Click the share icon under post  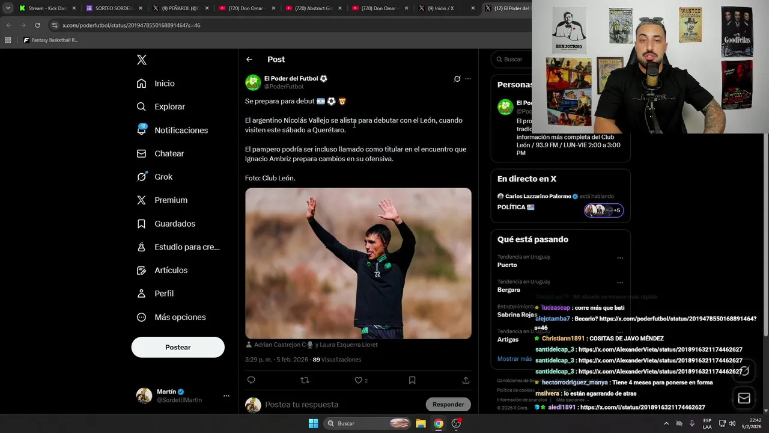click(x=466, y=380)
